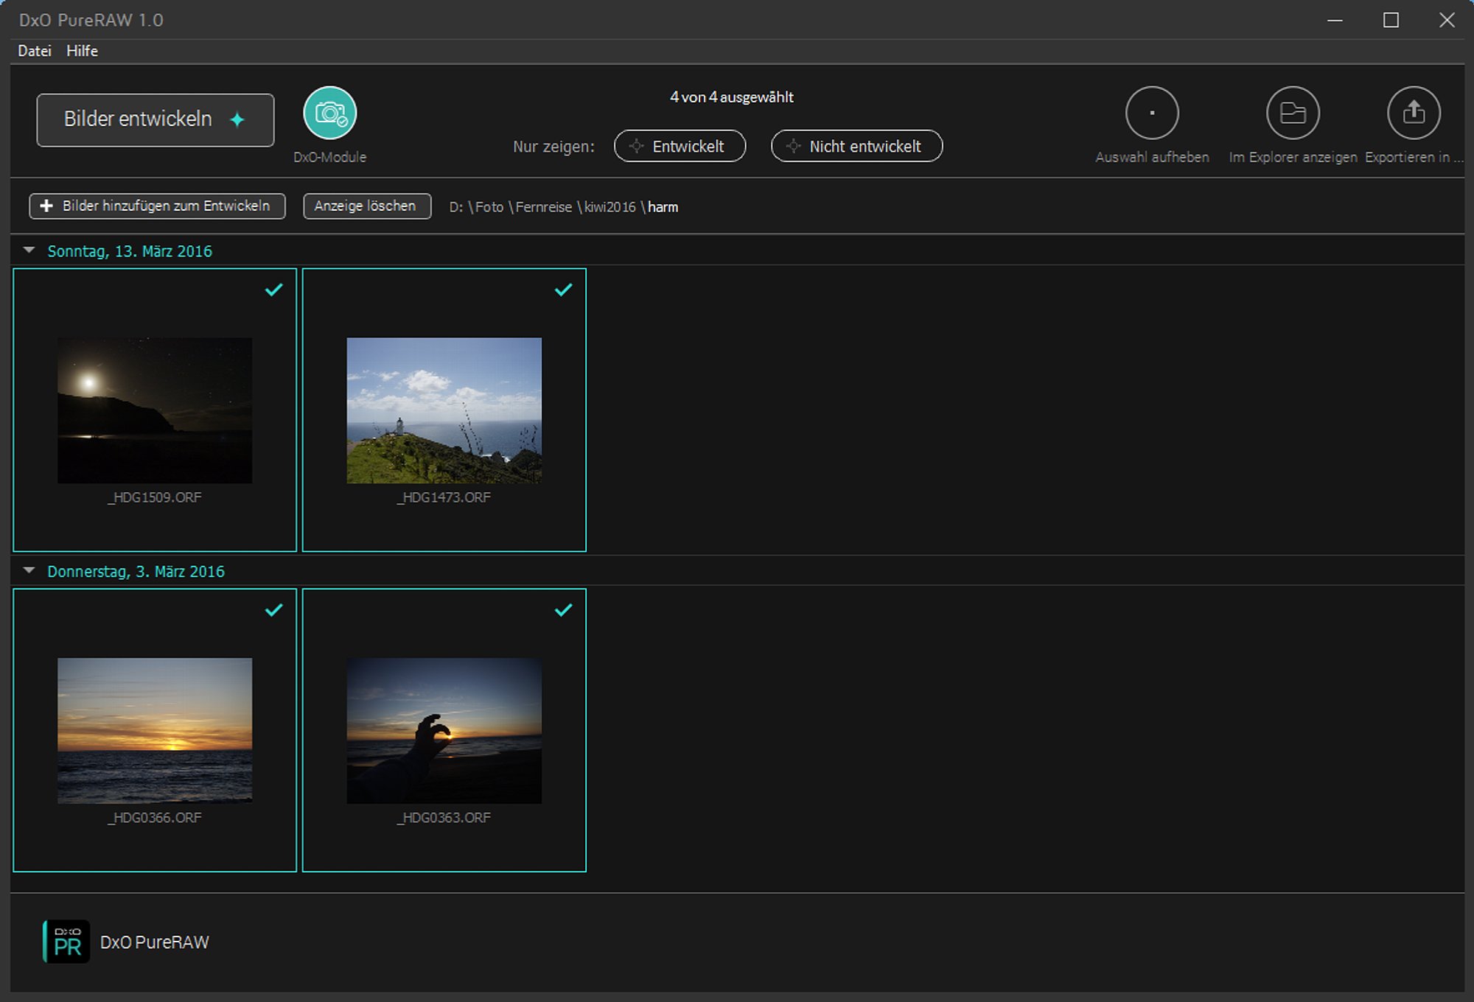Uncheck the checkmark on _HDG1509.ORF
This screenshot has width=1474, height=1002.
tap(273, 290)
